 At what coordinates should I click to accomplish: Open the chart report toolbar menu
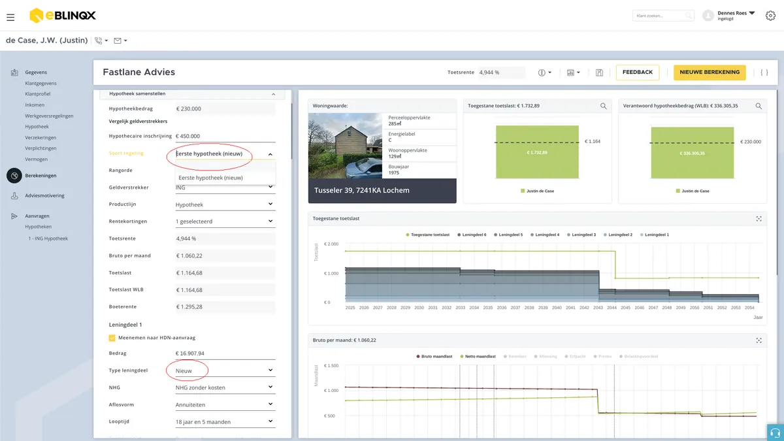[574, 73]
